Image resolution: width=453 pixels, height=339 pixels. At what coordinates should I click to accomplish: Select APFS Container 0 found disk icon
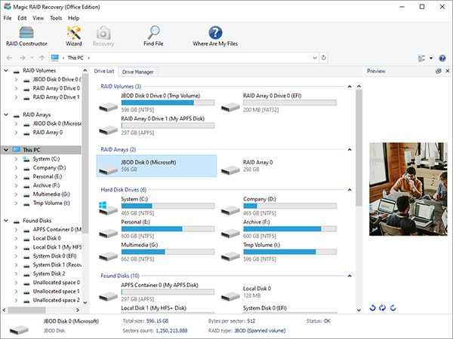point(108,297)
